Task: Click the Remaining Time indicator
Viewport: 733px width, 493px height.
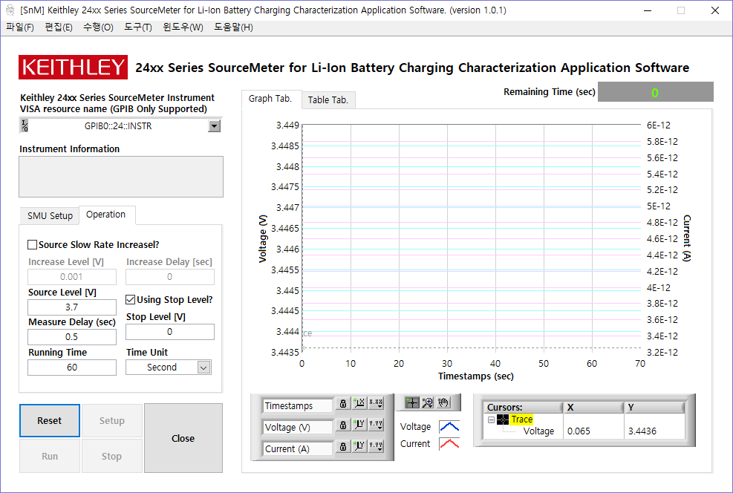Action: (x=656, y=92)
